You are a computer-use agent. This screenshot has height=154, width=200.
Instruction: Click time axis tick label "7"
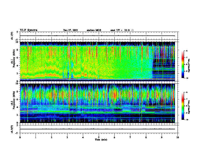click(130, 137)
